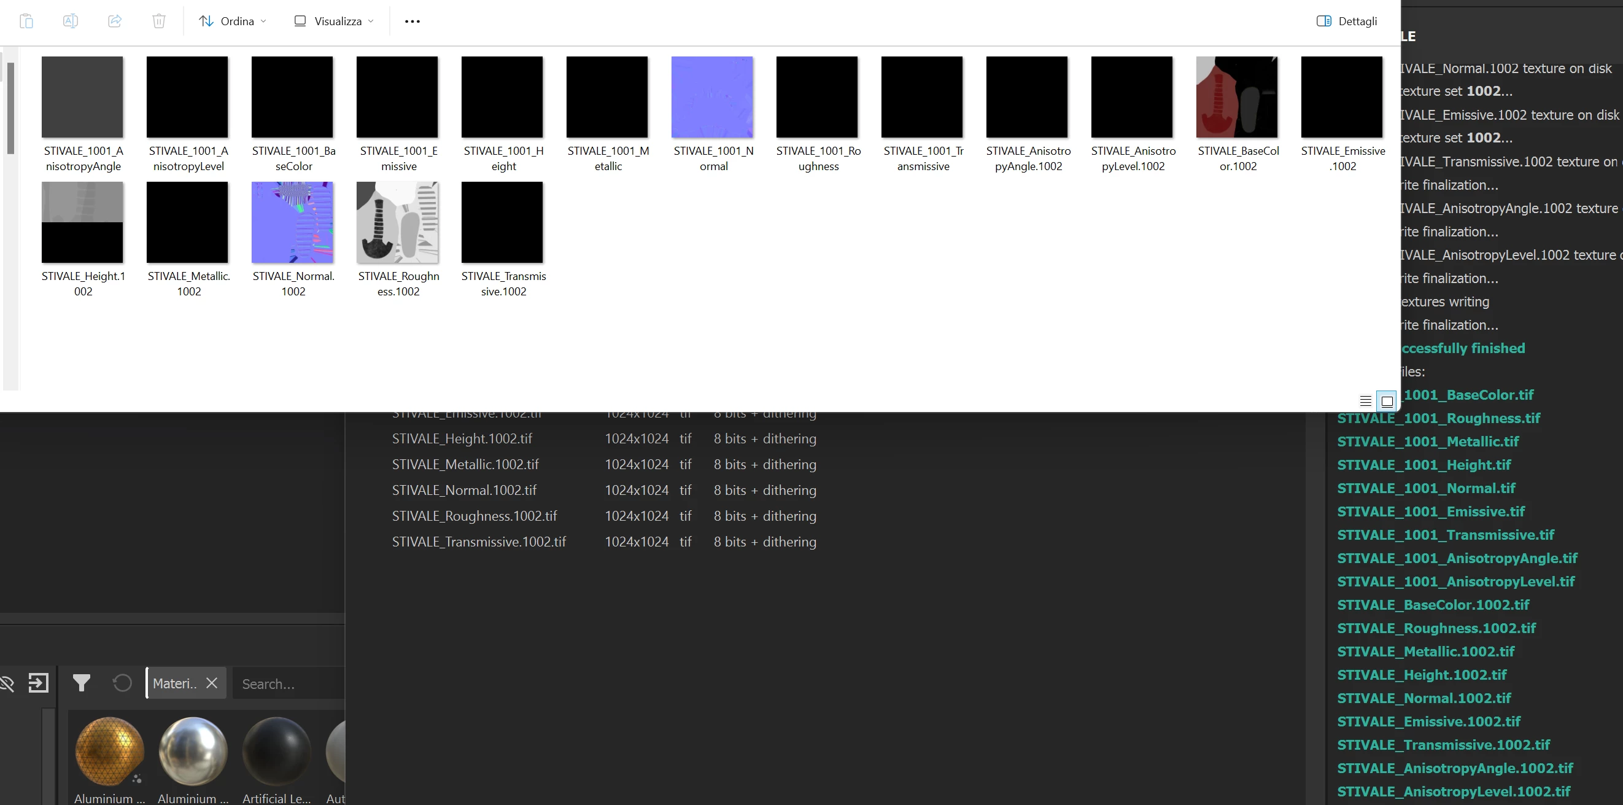Select the Aluminium brushed silver material sphere
1623x805 pixels.
pos(193,752)
